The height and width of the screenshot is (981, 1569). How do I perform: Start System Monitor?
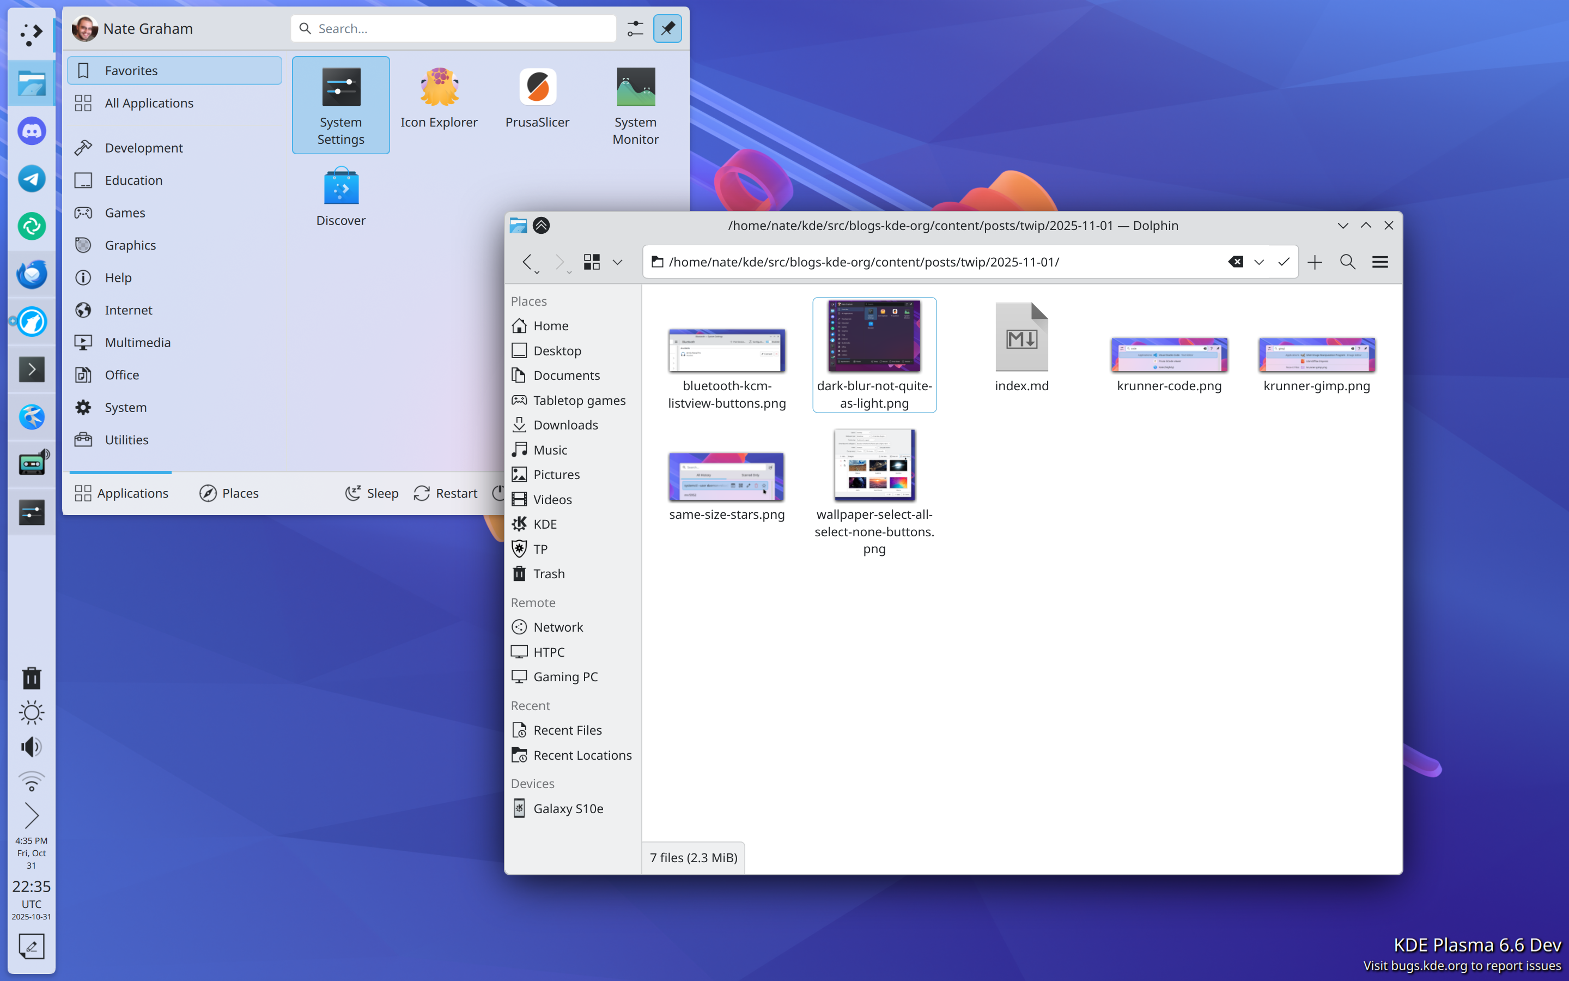tap(635, 105)
